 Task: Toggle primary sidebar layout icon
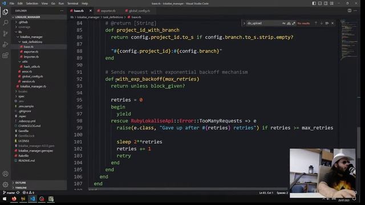click(314, 3)
